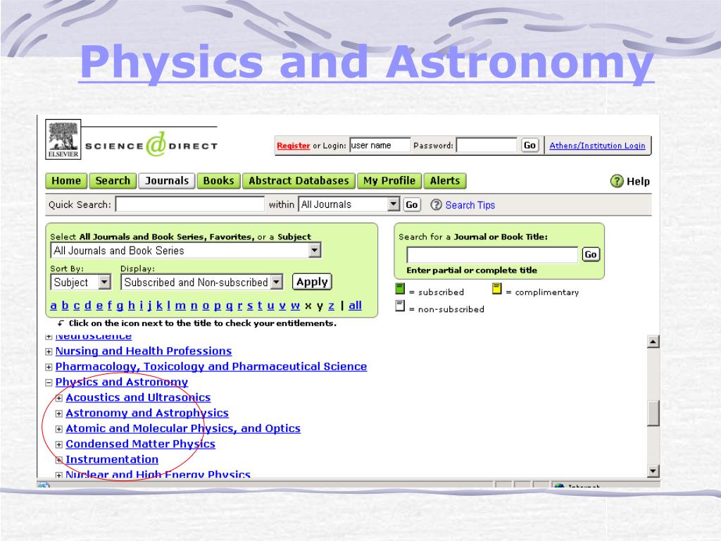Open All Journals and Book Series dropdown
The image size is (721, 541).
coord(186,251)
